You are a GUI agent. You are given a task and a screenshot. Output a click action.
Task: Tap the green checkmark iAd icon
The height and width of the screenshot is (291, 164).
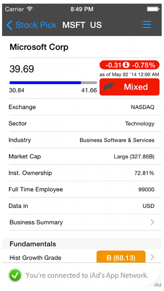pyautogui.click(x=15, y=275)
